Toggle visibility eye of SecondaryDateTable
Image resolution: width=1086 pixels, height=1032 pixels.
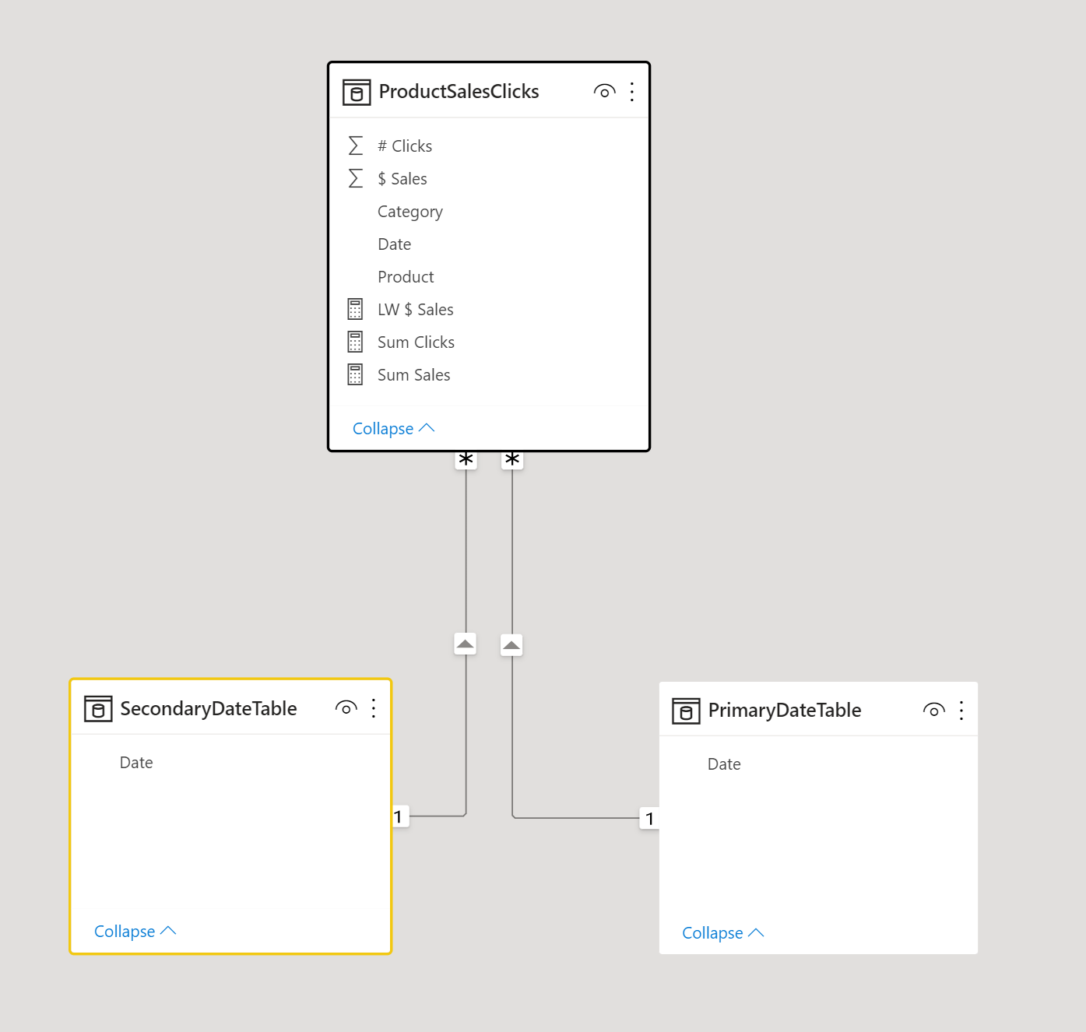(346, 707)
